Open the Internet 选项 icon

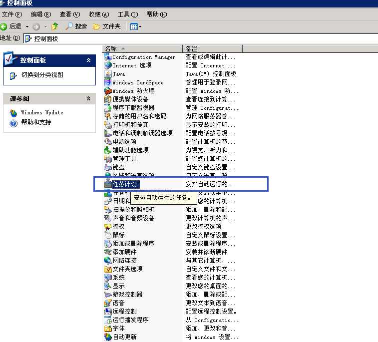[107, 65]
